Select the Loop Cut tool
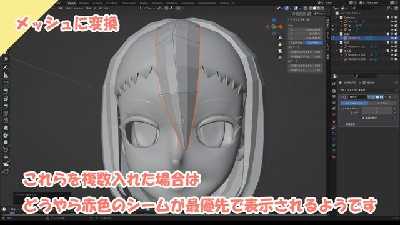 pos(6,113)
